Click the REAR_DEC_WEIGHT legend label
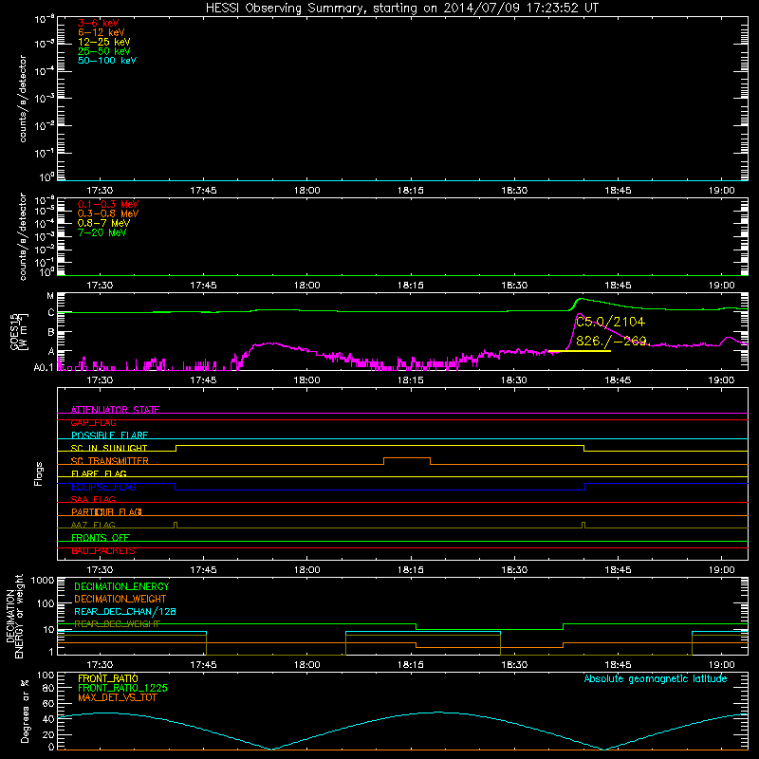The image size is (759, 759). pyautogui.click(x=117, y=623)
